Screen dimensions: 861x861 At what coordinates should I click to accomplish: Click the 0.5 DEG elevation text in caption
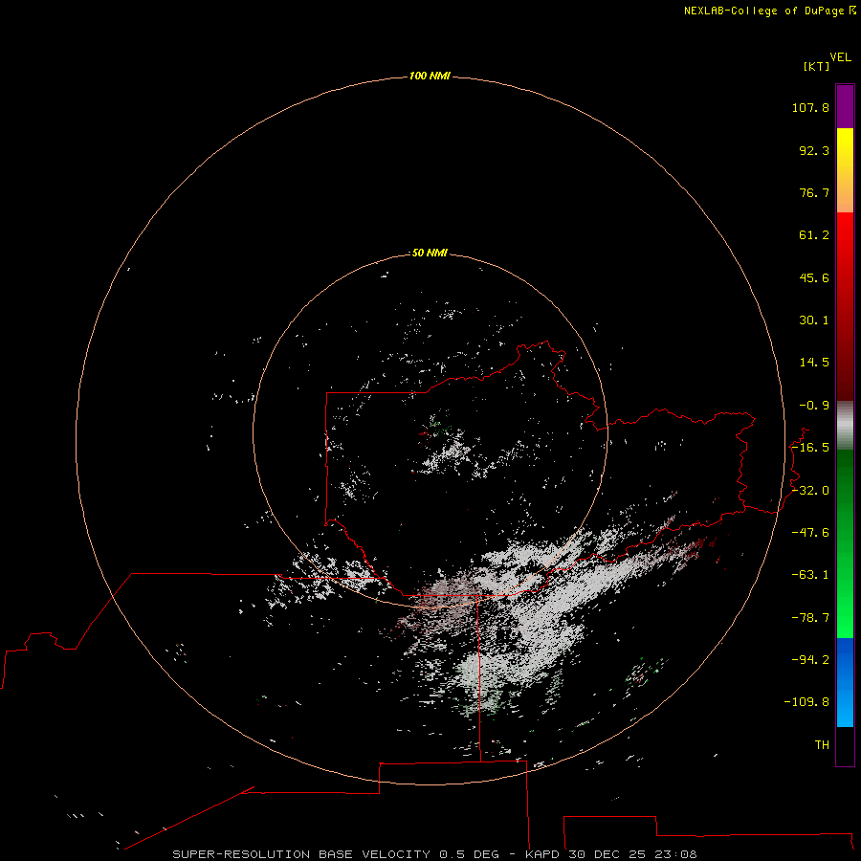click(x=469, y=854)
